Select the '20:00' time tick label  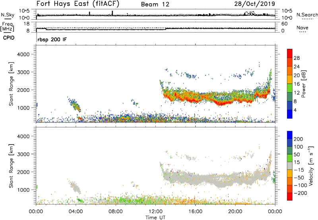[235, 212]
